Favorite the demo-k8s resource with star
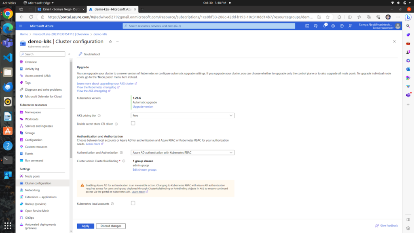 (x=110, y=42)
